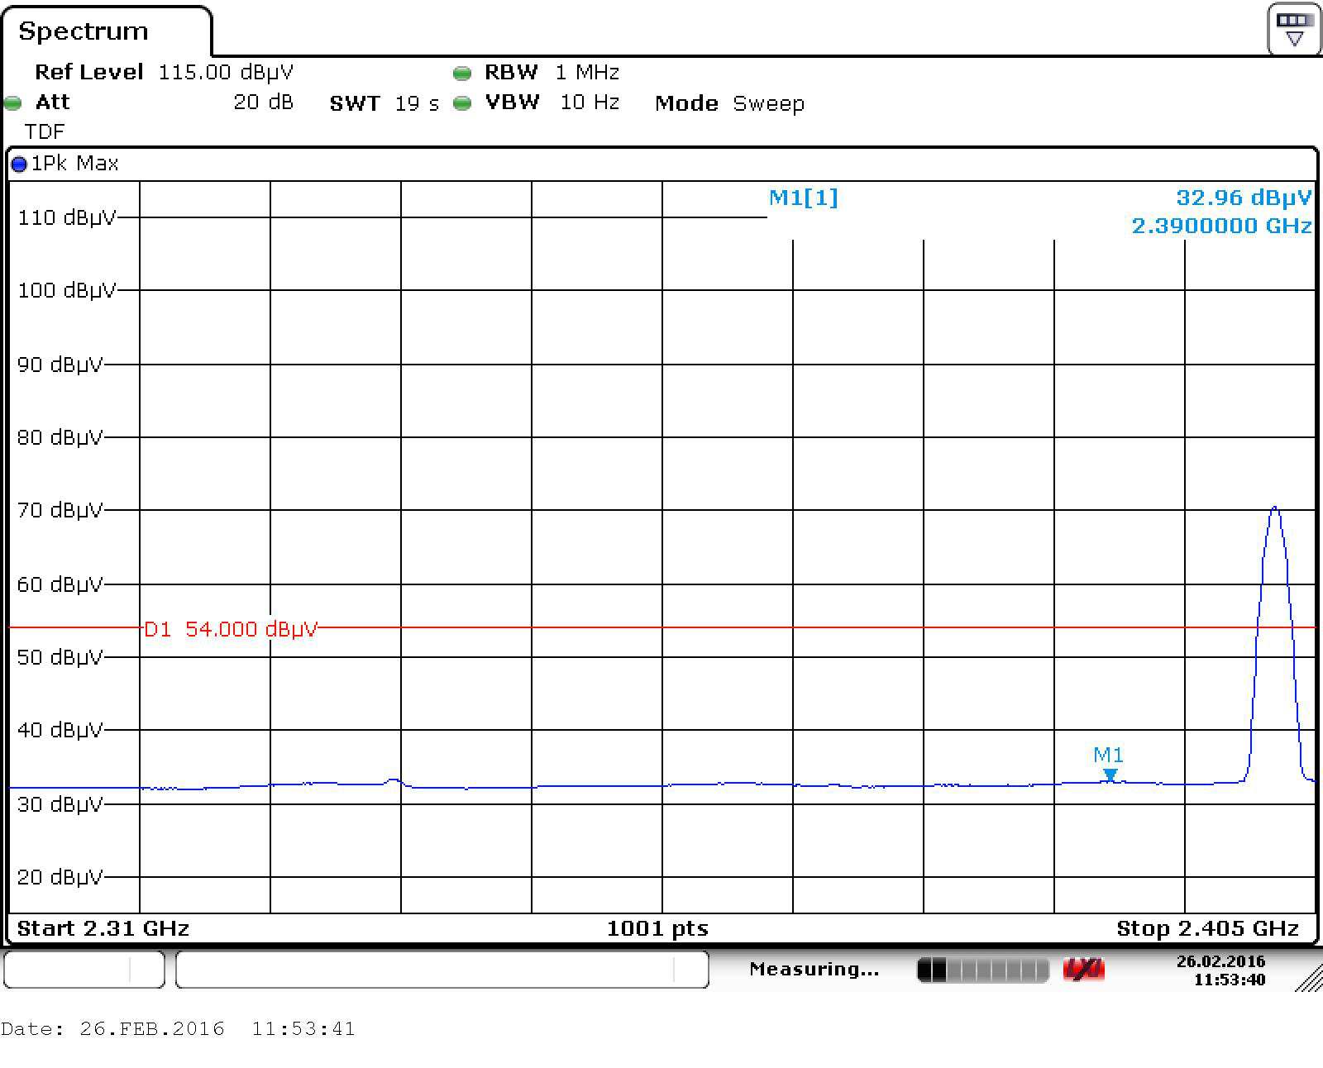Open the toolbar menu icon at top right

[x=1294, y=30]
